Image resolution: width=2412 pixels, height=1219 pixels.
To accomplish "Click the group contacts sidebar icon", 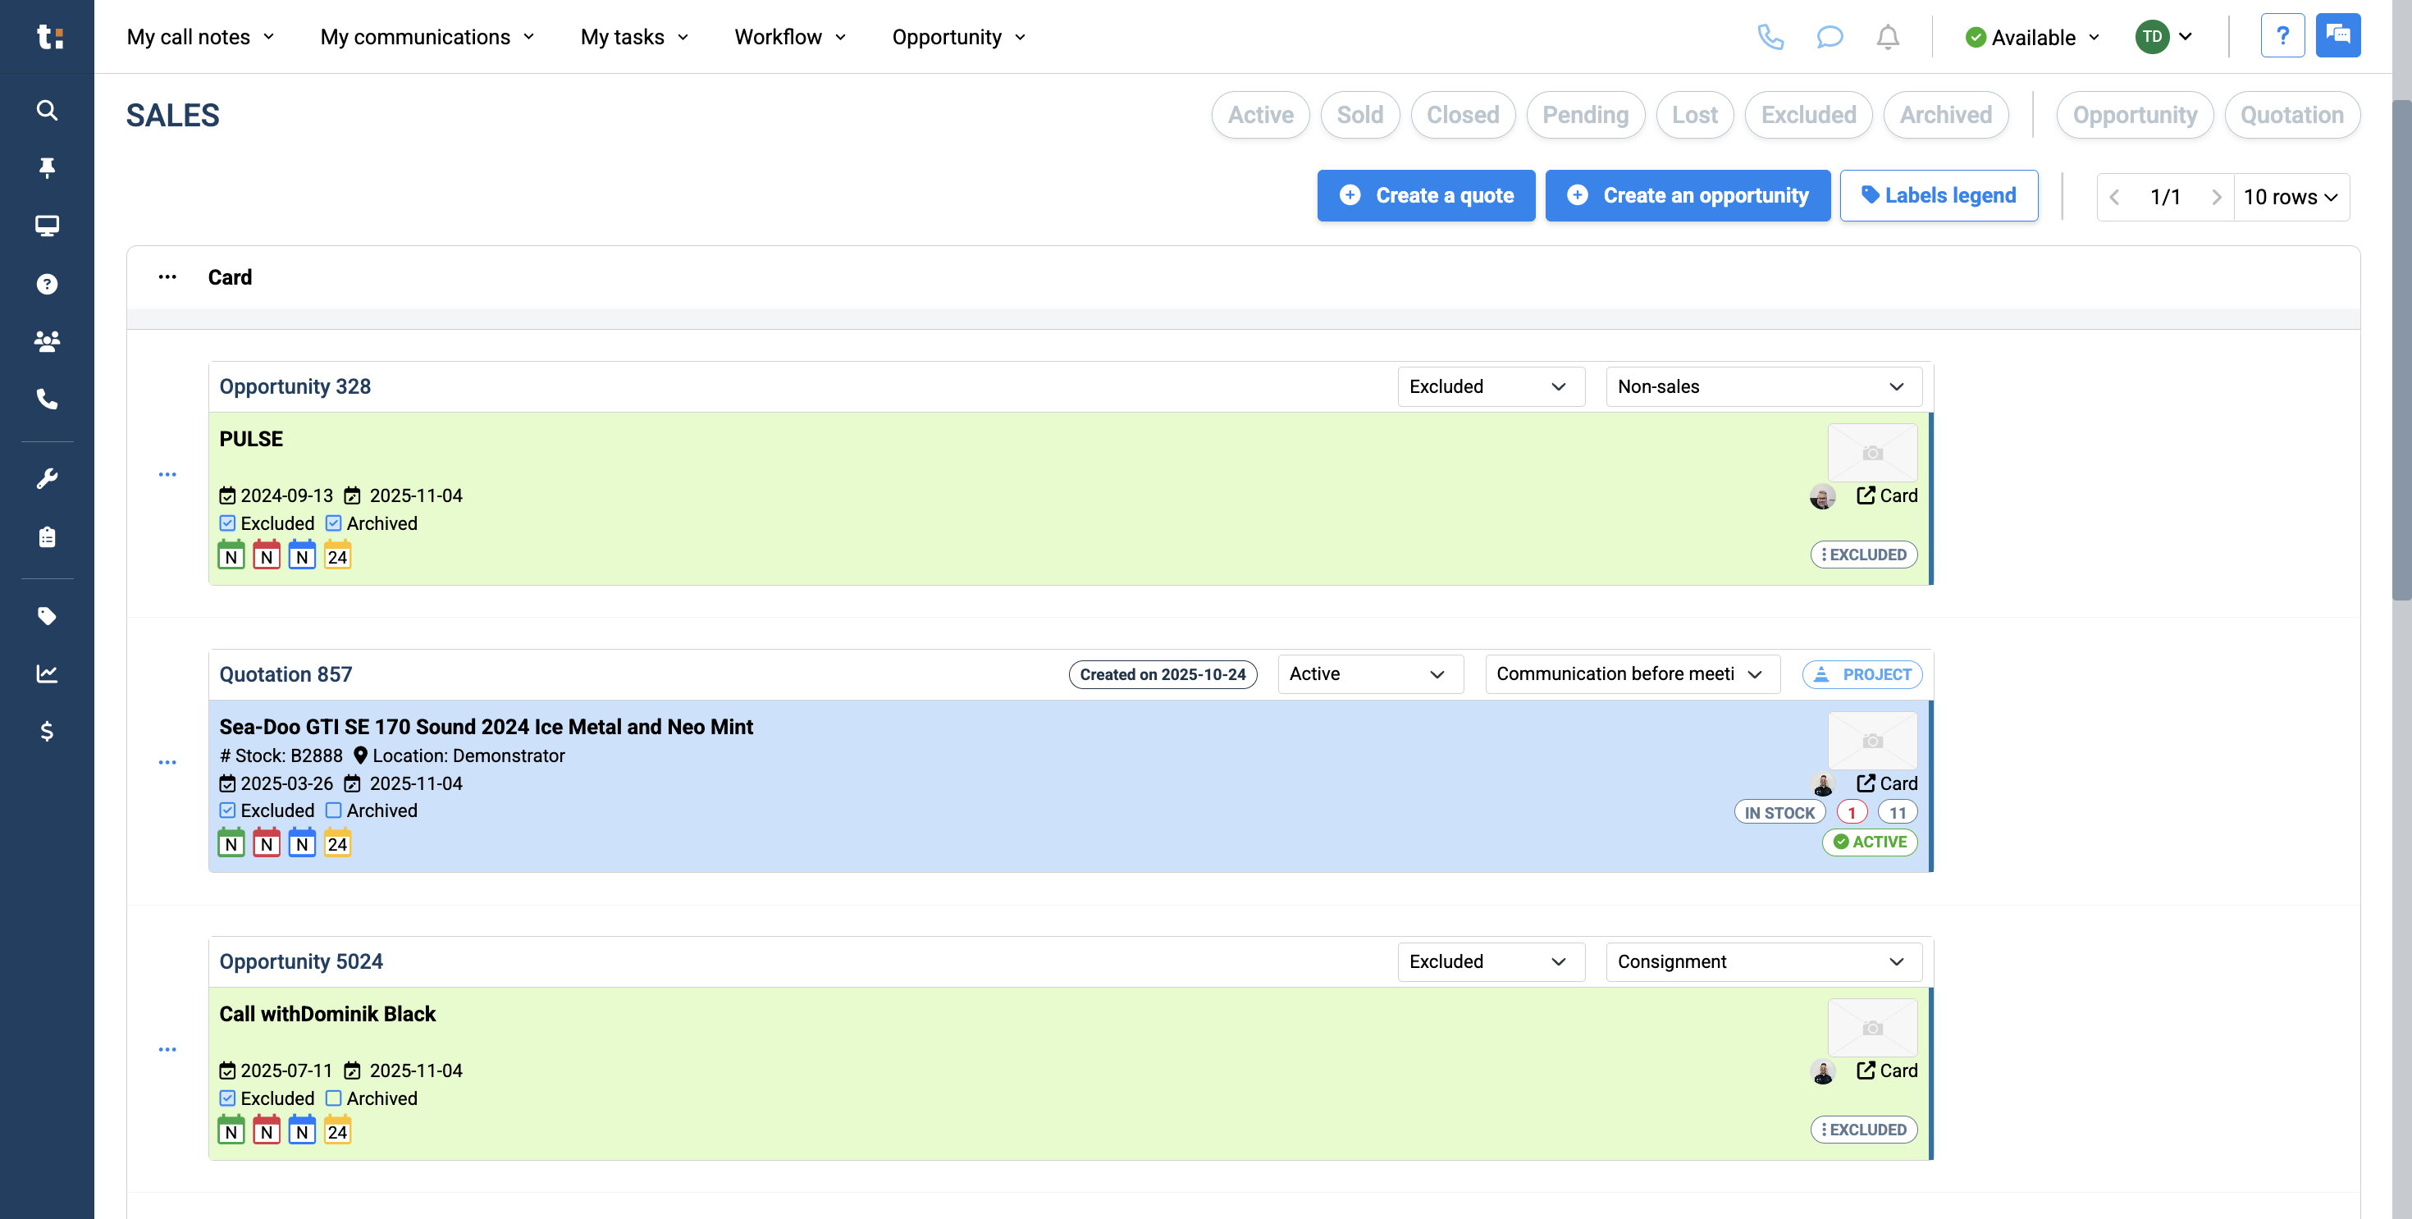I will coord(47,342).
